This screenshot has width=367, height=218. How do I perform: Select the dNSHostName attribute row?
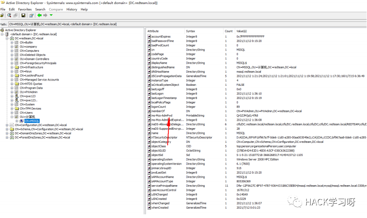[x=256, y=71]
